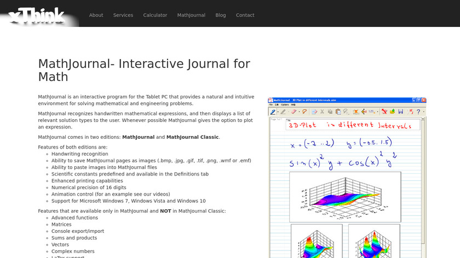460x258 pixels.
Task: Click the orange solve expression icon
Action: [355, 112]
